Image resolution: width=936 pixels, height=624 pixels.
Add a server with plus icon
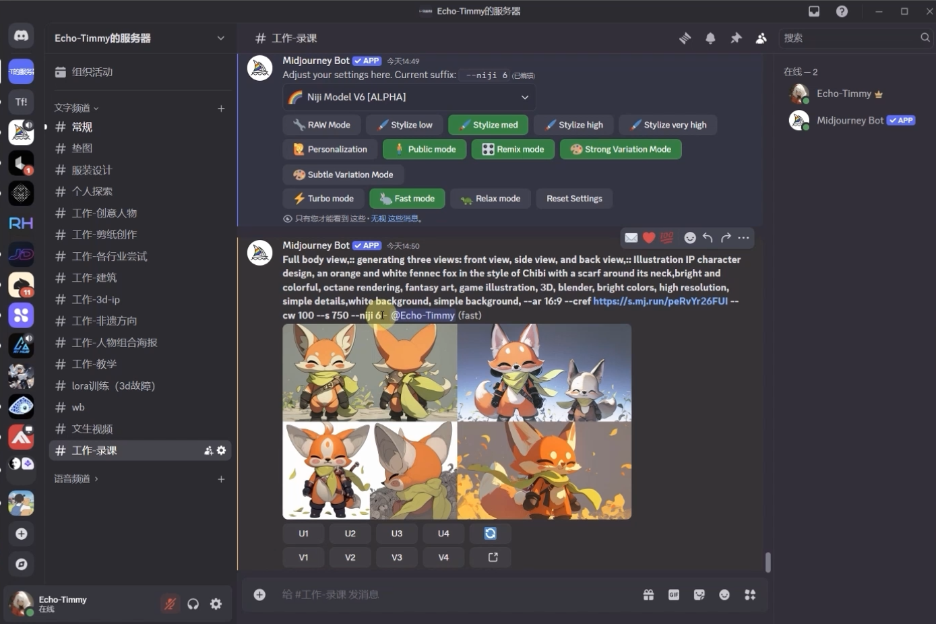click(21, 534)
